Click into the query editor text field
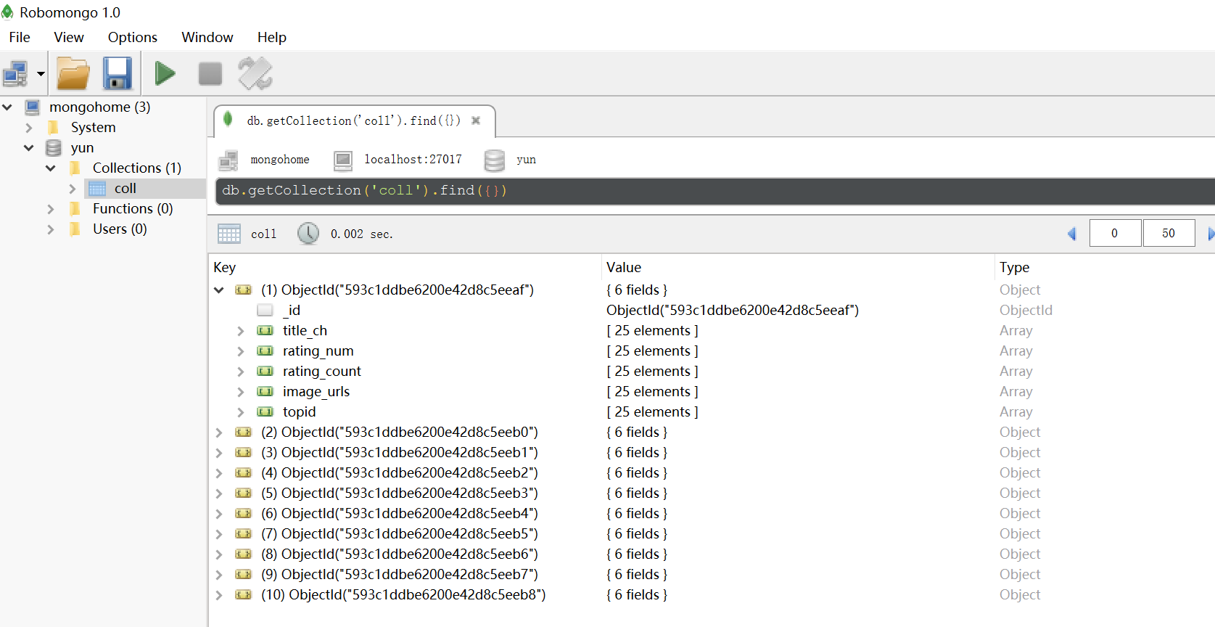 click(714, 190)
